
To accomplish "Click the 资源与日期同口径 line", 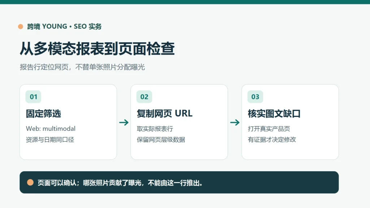I will pos(50,140).
